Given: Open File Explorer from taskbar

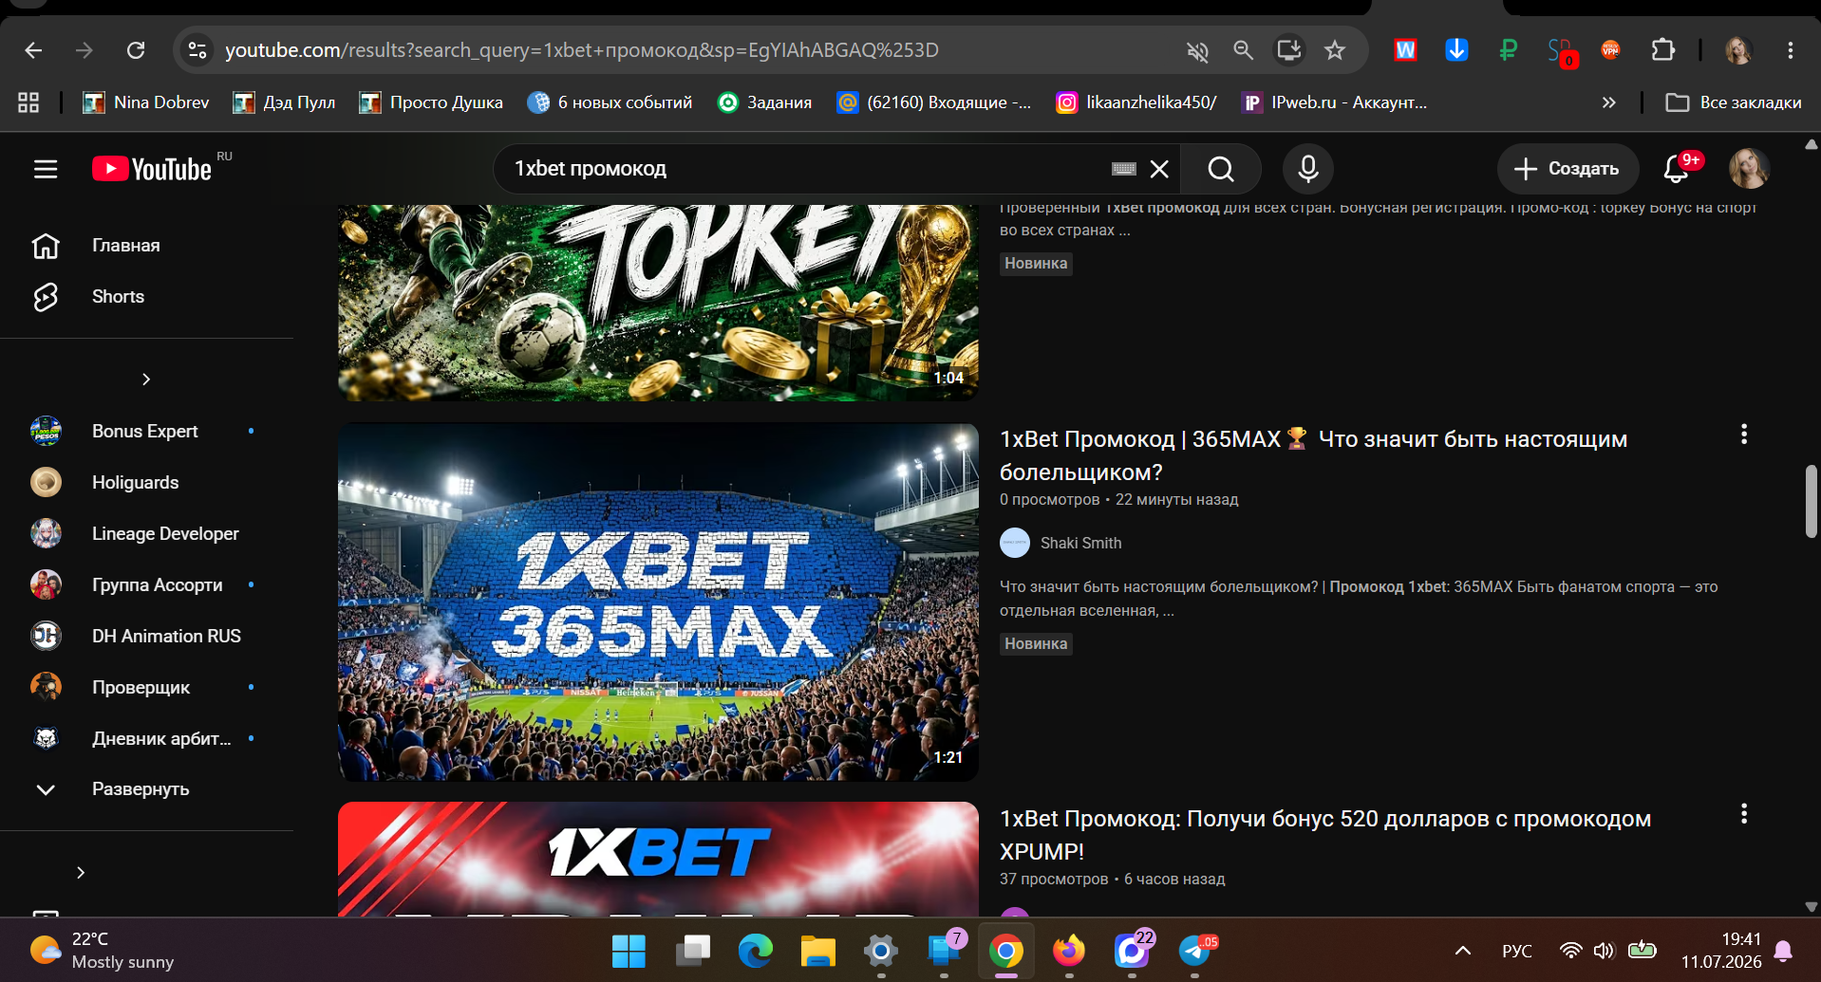Looking at the screenshot, I should 817,950.
